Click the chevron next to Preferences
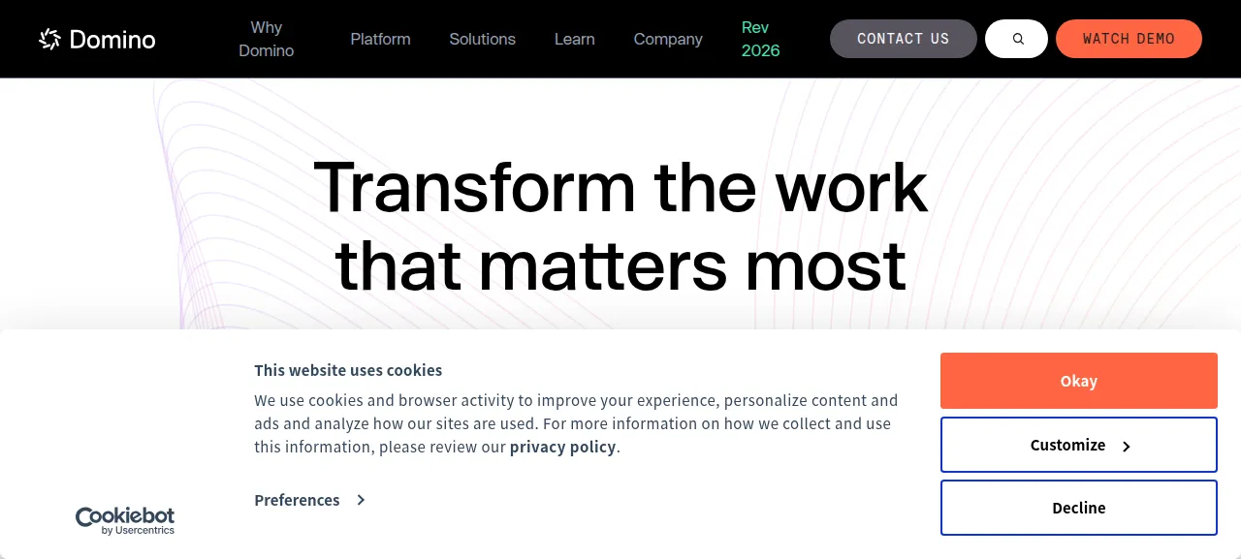The image size is (1241, 559). (361, 500)
